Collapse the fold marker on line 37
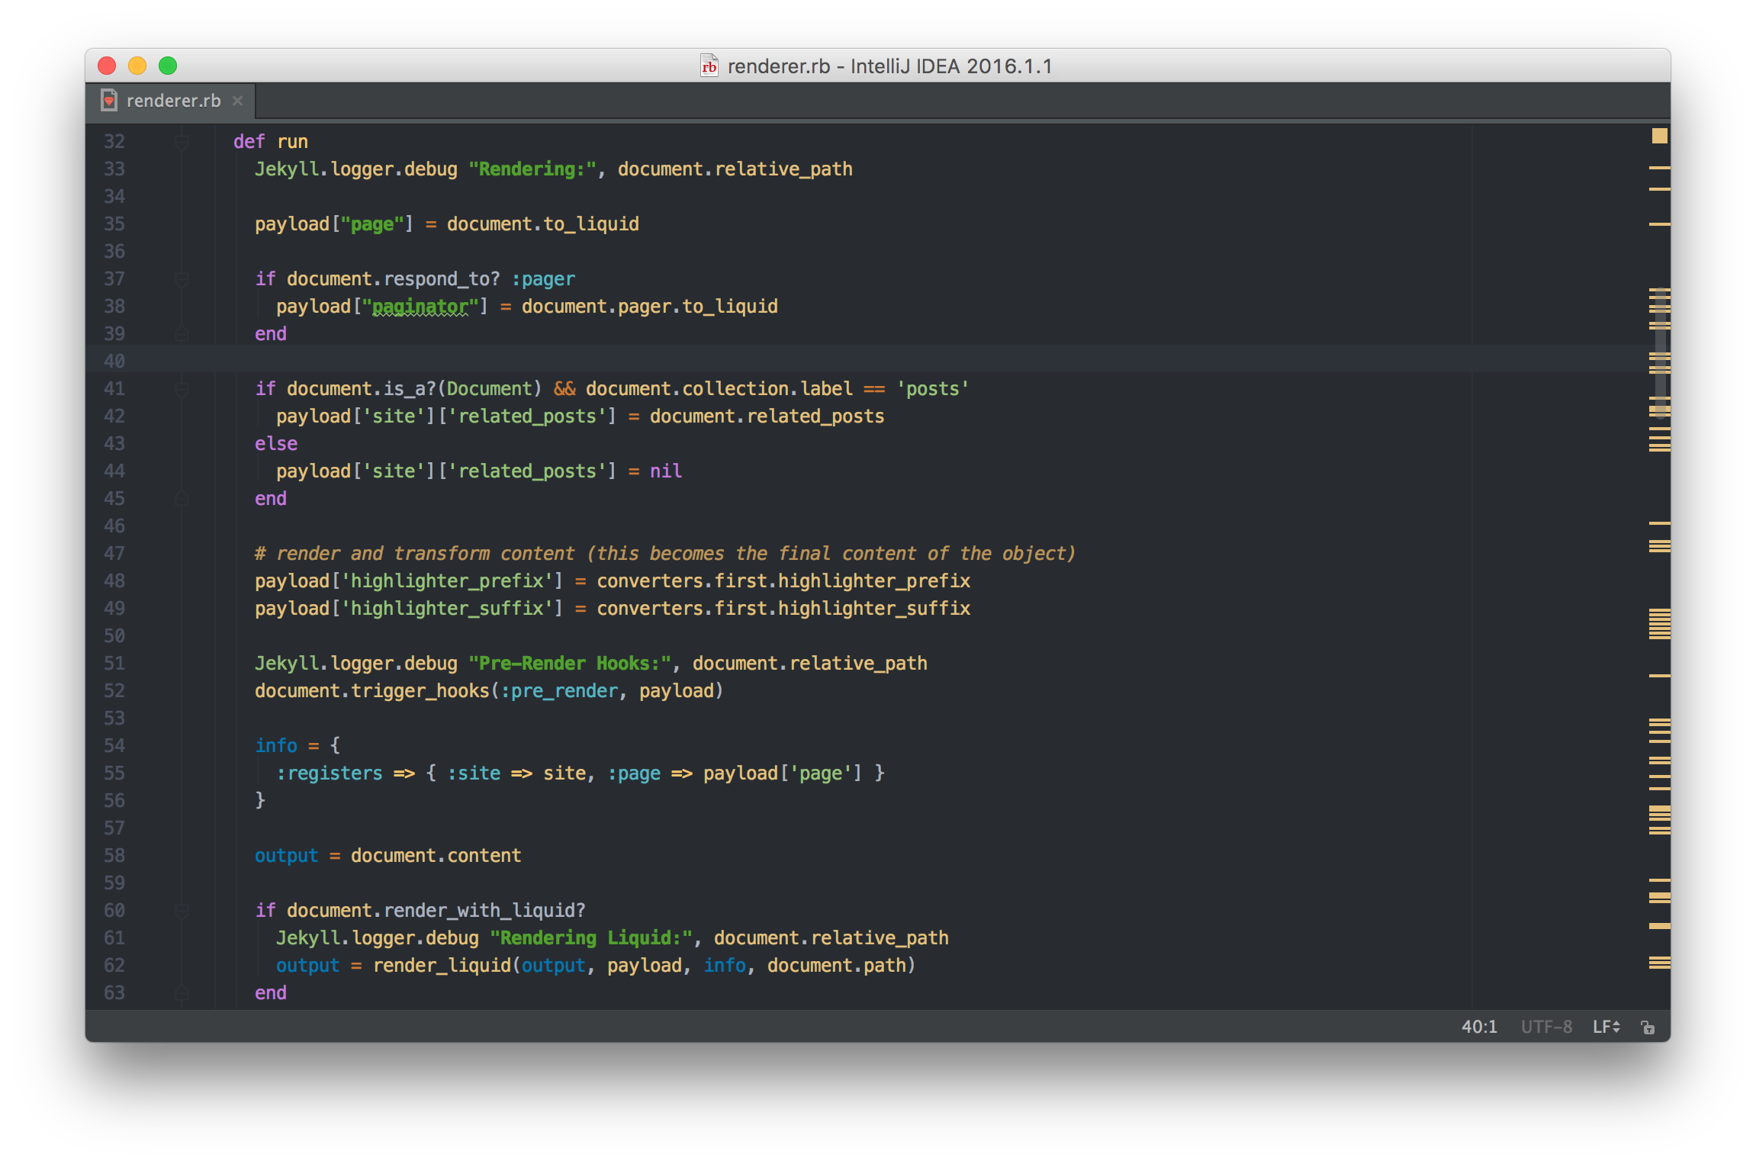This screenshot has width=1756, height=1164. click(182, 279)
